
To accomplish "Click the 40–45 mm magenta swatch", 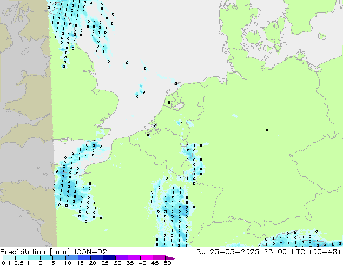I will (x=147, y=258).
